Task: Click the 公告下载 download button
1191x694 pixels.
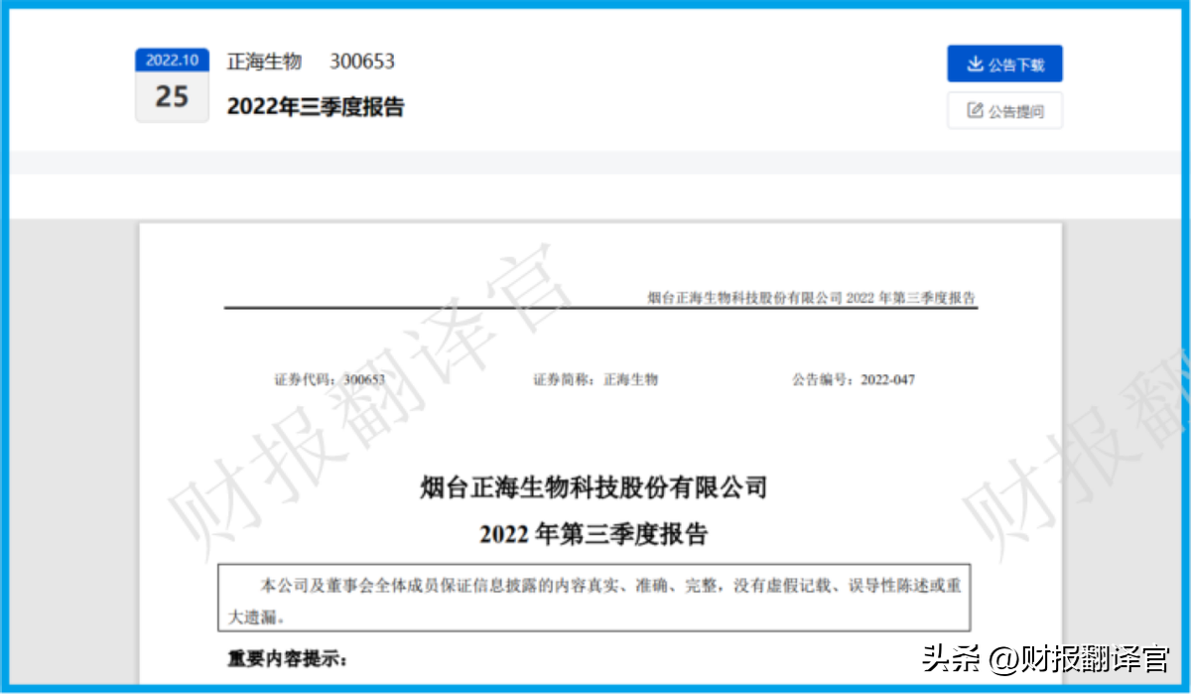Action: [x=1004, y=64]
